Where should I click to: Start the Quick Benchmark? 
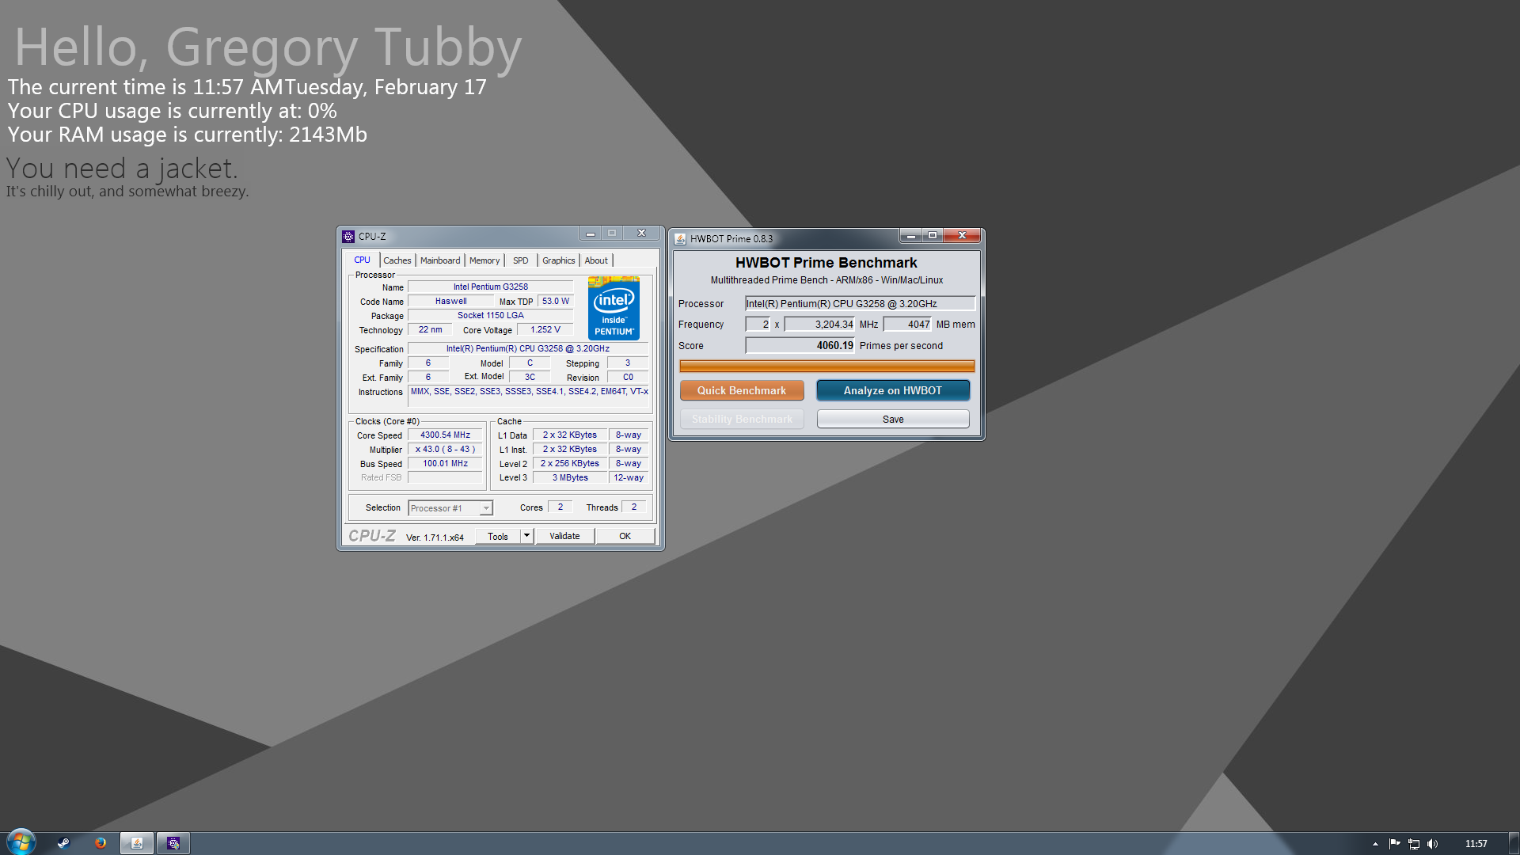[x=742, y=390]
